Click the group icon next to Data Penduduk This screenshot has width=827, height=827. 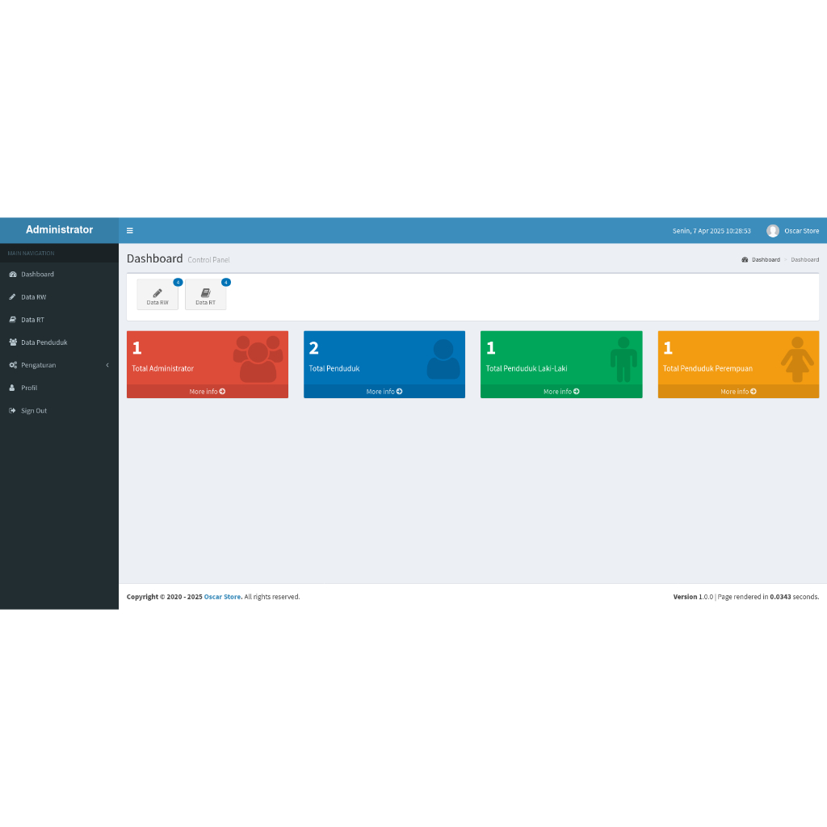(x=13, y=342)
